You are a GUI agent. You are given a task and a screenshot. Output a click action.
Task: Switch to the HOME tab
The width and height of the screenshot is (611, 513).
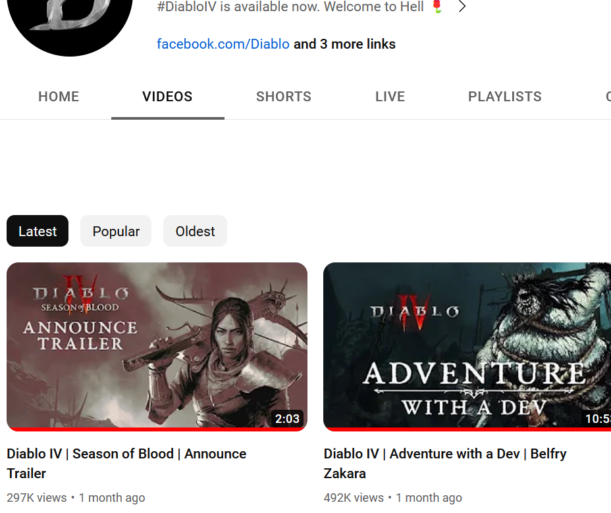[59, 97]
